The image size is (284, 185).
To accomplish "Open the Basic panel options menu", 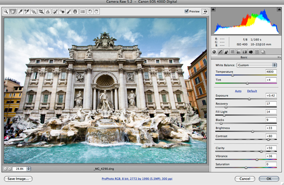I will (279, 57).
